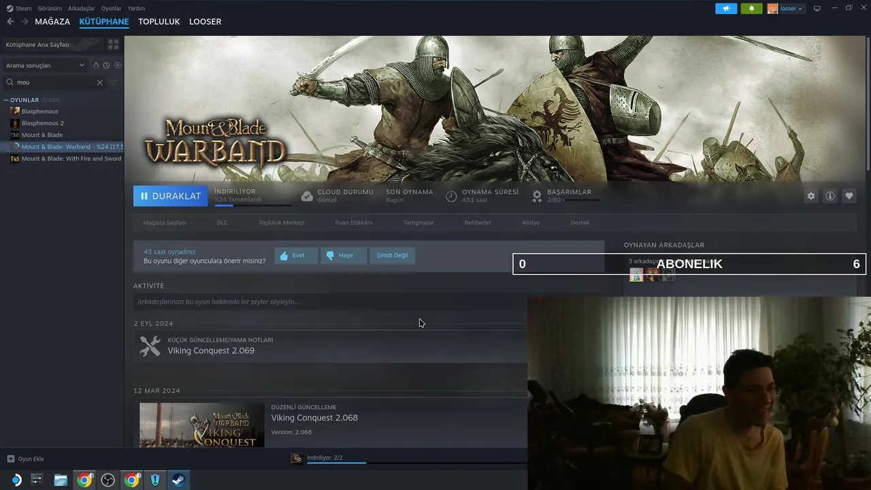Open the green notifications bell
Viewport: 871px width, 490px height.
(751, 9)
